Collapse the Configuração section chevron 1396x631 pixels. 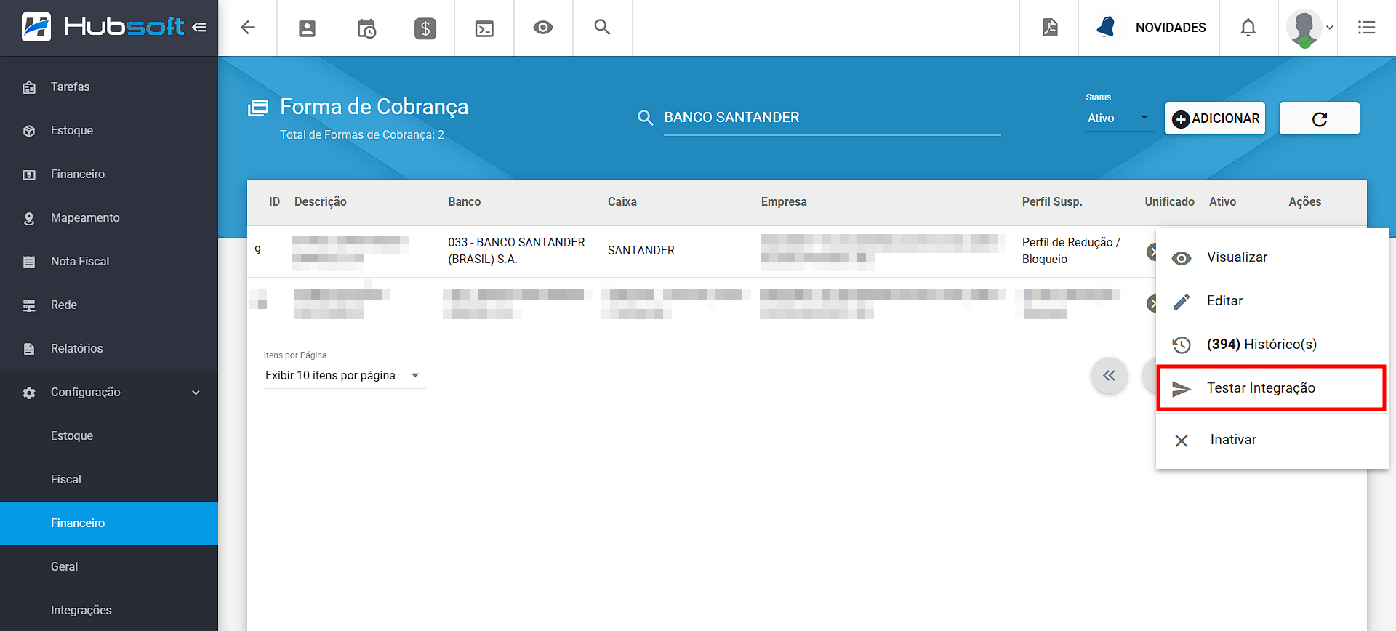[196, 393]
